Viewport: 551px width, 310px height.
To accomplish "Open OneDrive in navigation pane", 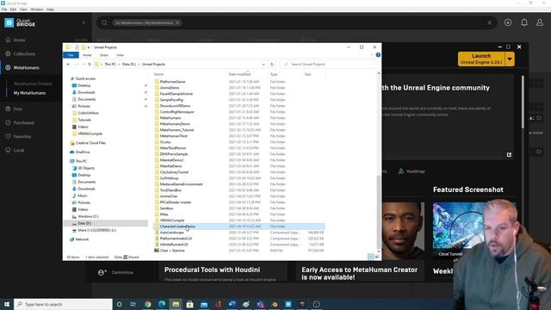I will click(83, 152).
